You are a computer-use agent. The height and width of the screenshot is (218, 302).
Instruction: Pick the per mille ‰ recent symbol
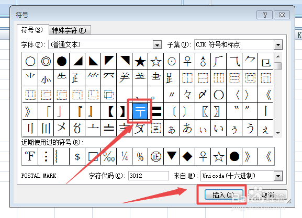109,156
